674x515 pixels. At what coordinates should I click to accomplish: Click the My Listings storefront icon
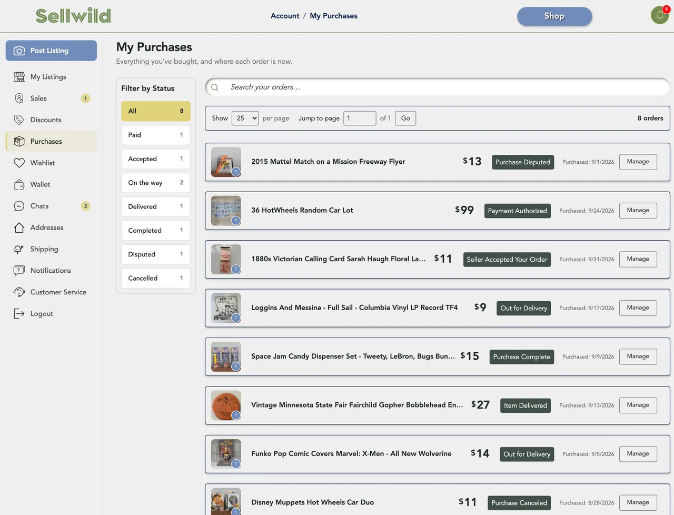pos(19,77)
